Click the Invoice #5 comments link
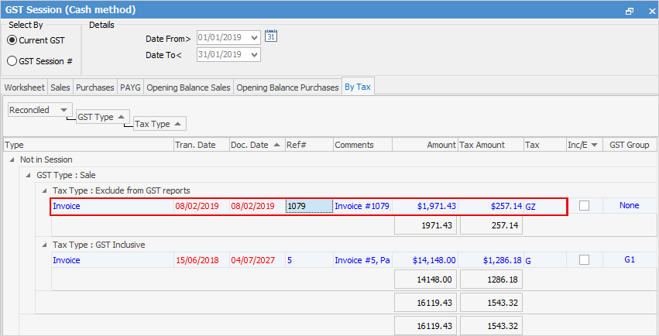This screenshot has width=659, height=336. (x=362, y=260)
